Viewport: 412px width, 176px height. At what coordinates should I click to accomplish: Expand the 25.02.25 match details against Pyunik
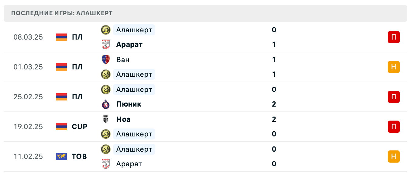pyautogui.click(x=213, y=97)
